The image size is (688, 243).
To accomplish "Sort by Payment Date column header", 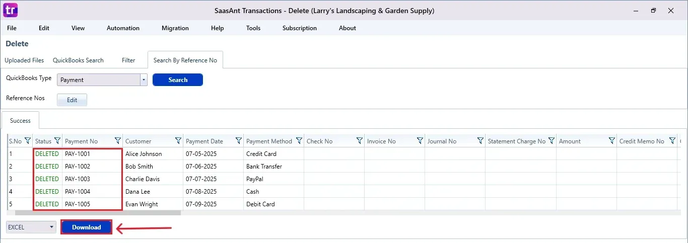I will coord(204,141).
